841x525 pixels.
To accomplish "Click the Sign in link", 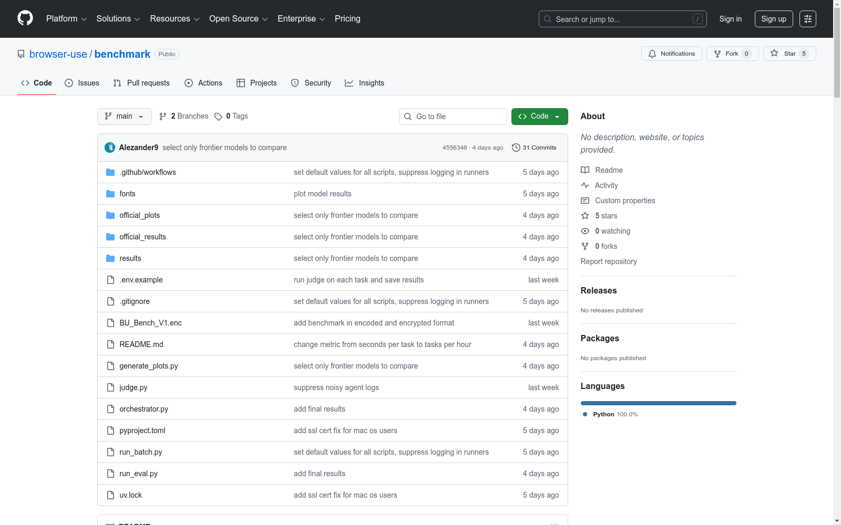I will pos(731,19).
